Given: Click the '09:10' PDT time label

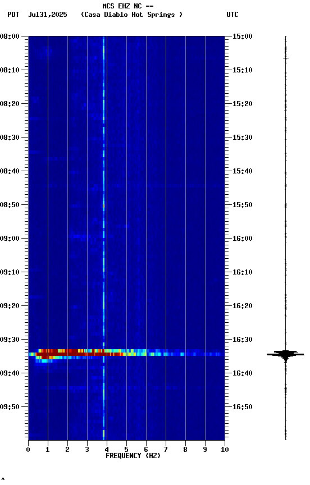Looking at the screenshot, I should (10, 272).
